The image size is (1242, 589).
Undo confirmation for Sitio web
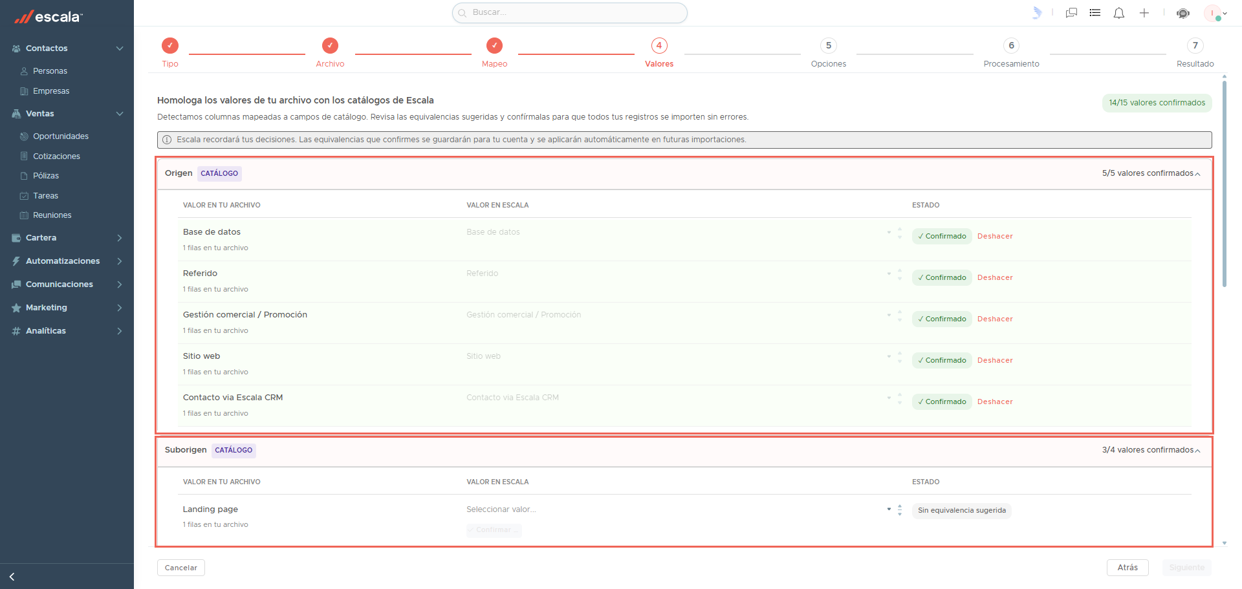pyautogui.click(x=995, y=361)
